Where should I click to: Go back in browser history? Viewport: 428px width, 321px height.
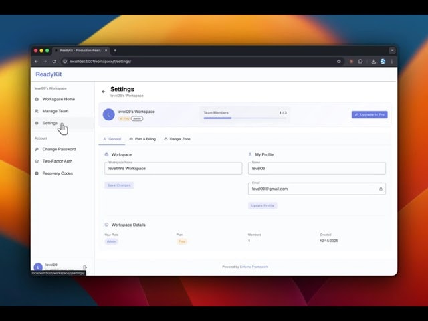click(x=37, y=62)
